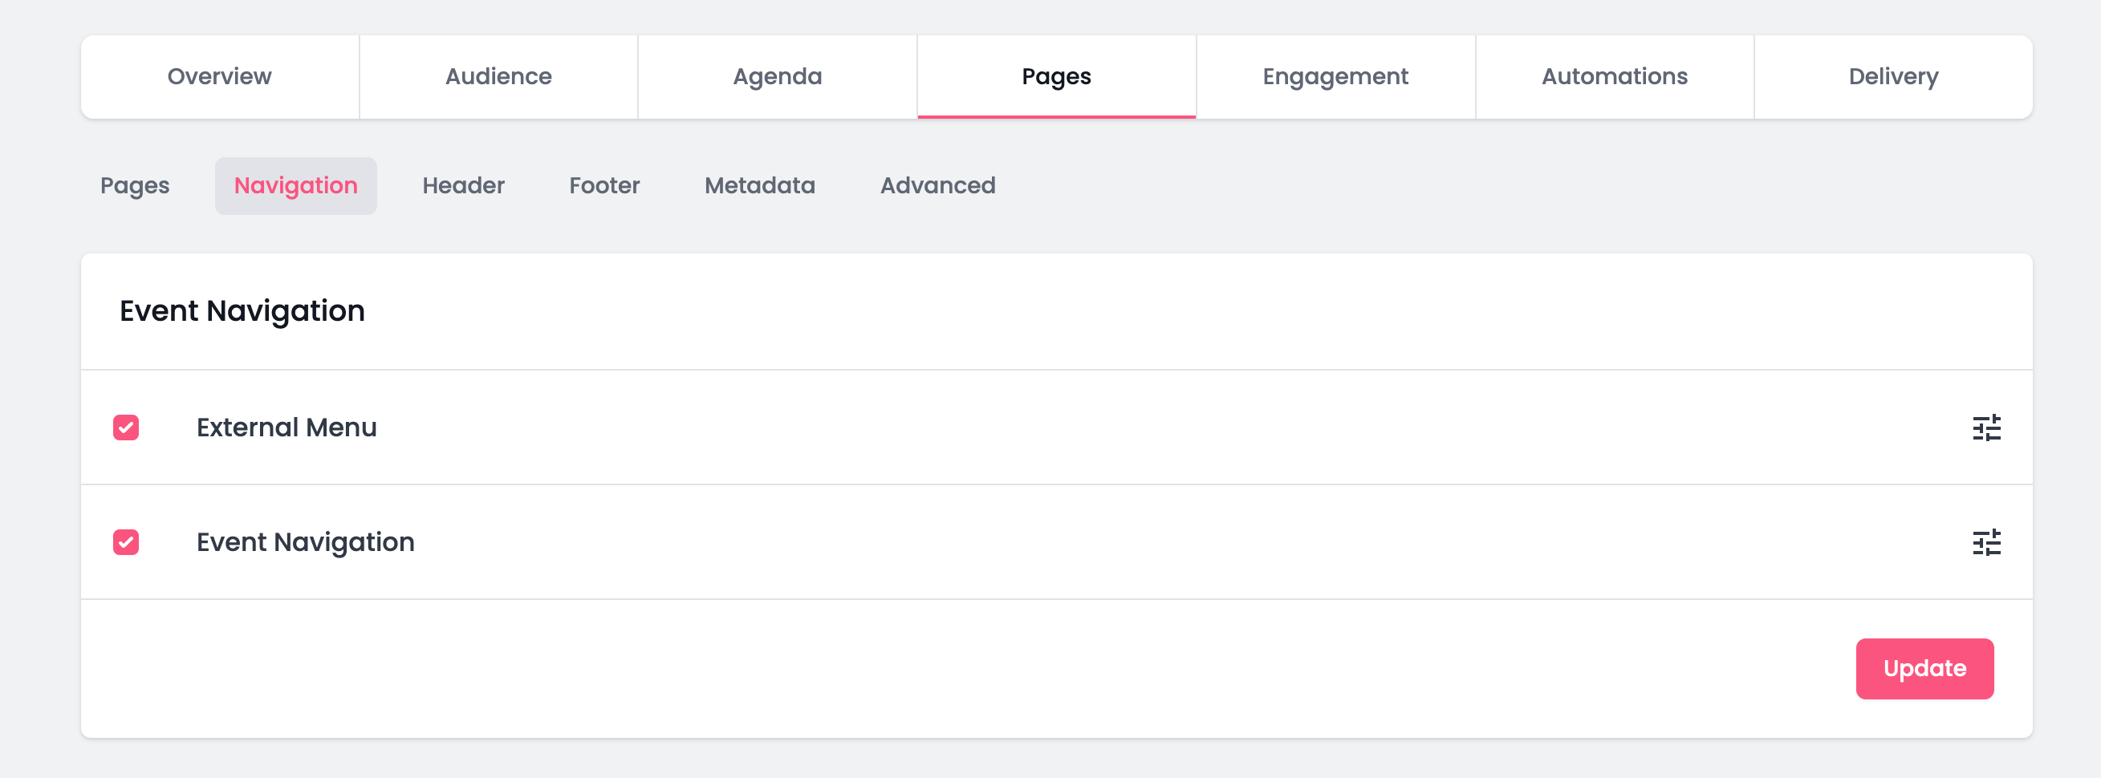Select the Pages main tab
The width and height of the screenshot is (2101, 778).
(x=1056, y=77)
